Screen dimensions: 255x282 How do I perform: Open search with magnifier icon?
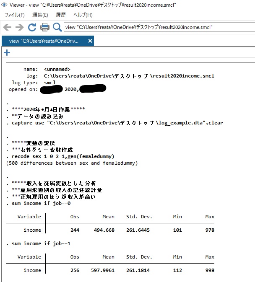[57, 27]
